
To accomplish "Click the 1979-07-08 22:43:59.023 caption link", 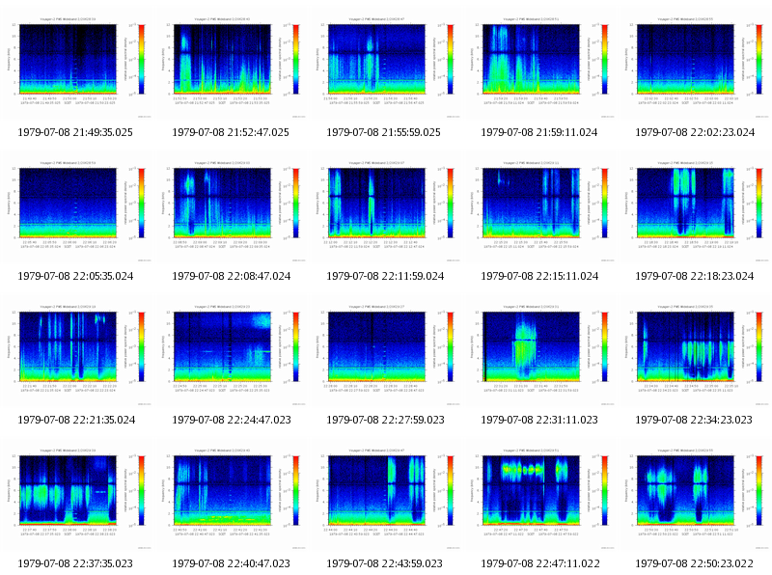I will point(384,563).
